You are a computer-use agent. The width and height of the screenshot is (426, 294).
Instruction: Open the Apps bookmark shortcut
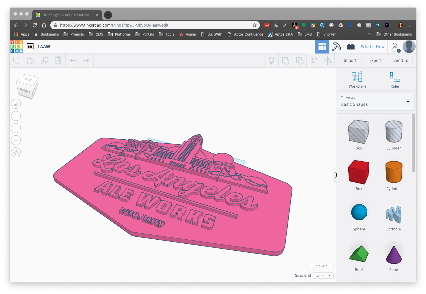click(22, 34)
